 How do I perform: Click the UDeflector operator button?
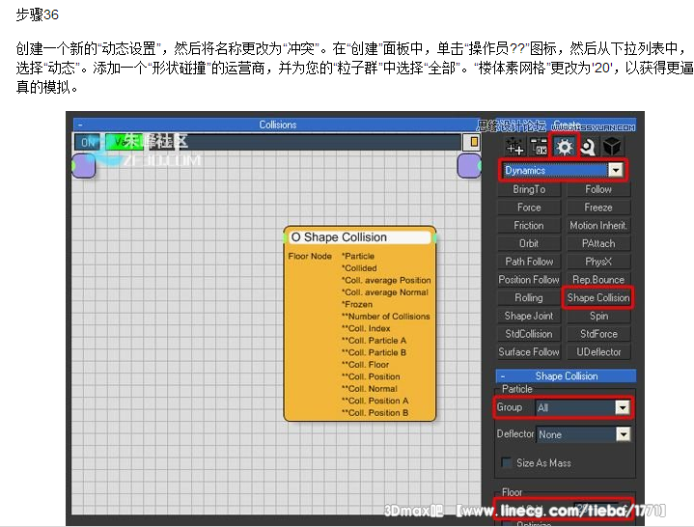pyautogui.click(x=598, y=352)
